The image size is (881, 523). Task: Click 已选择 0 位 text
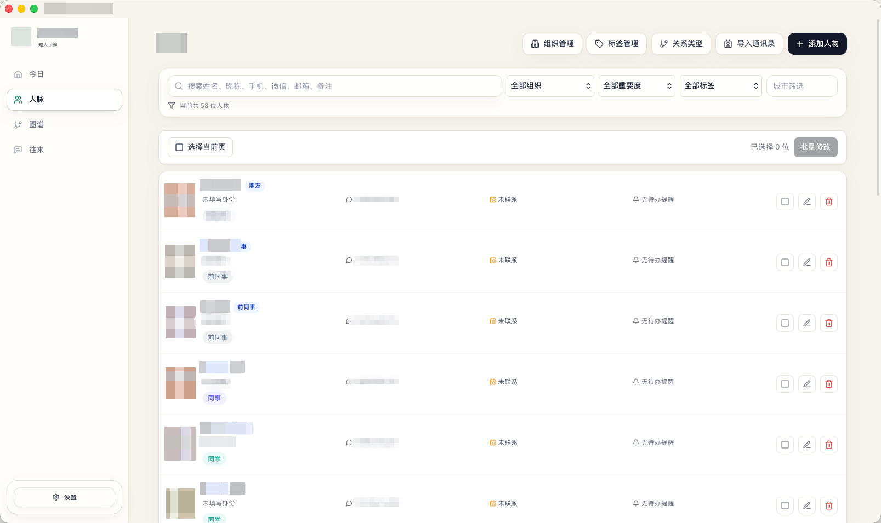770,147
